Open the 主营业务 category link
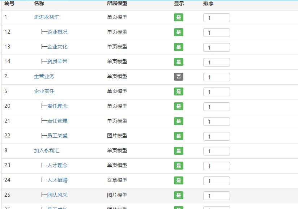 [44, 76]
